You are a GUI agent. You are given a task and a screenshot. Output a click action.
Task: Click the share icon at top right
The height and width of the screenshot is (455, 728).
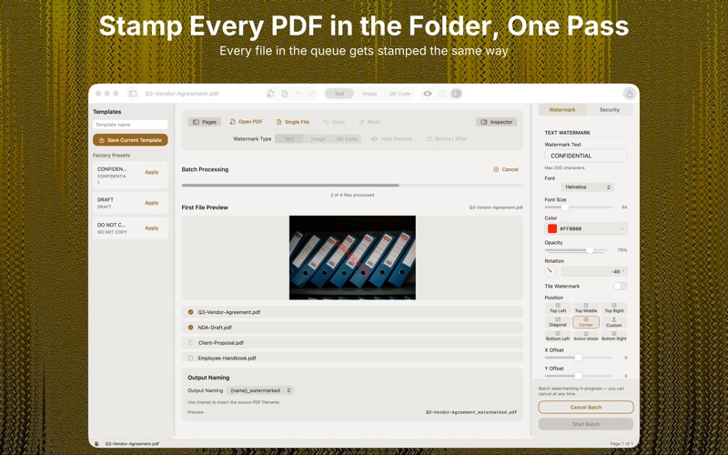tap(629, 94)
